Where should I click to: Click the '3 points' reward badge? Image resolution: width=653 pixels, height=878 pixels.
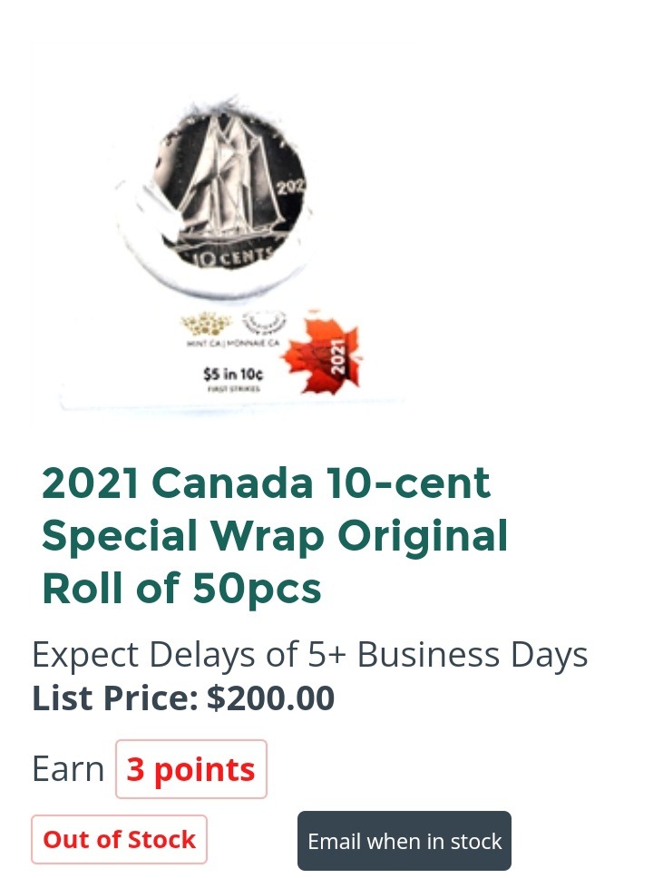click(191, 769)
